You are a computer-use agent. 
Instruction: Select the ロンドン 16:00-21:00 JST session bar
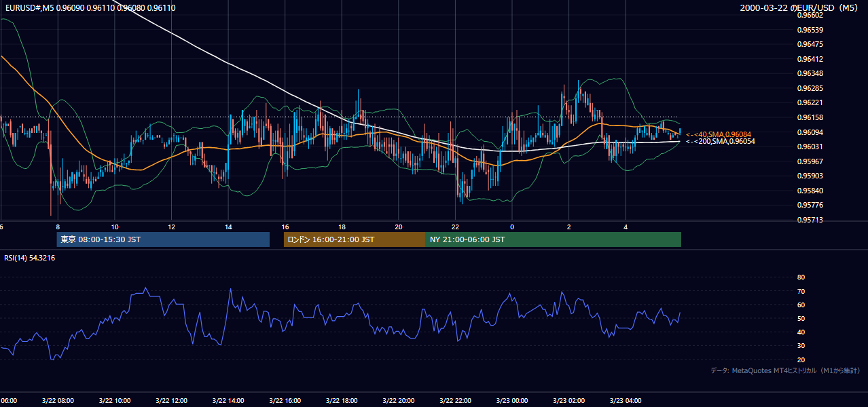pos(355,239)
